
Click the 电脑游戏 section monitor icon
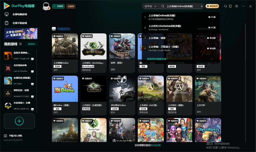point(54,29)
